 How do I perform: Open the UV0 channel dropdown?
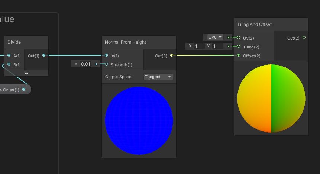(x=215, y=37)
